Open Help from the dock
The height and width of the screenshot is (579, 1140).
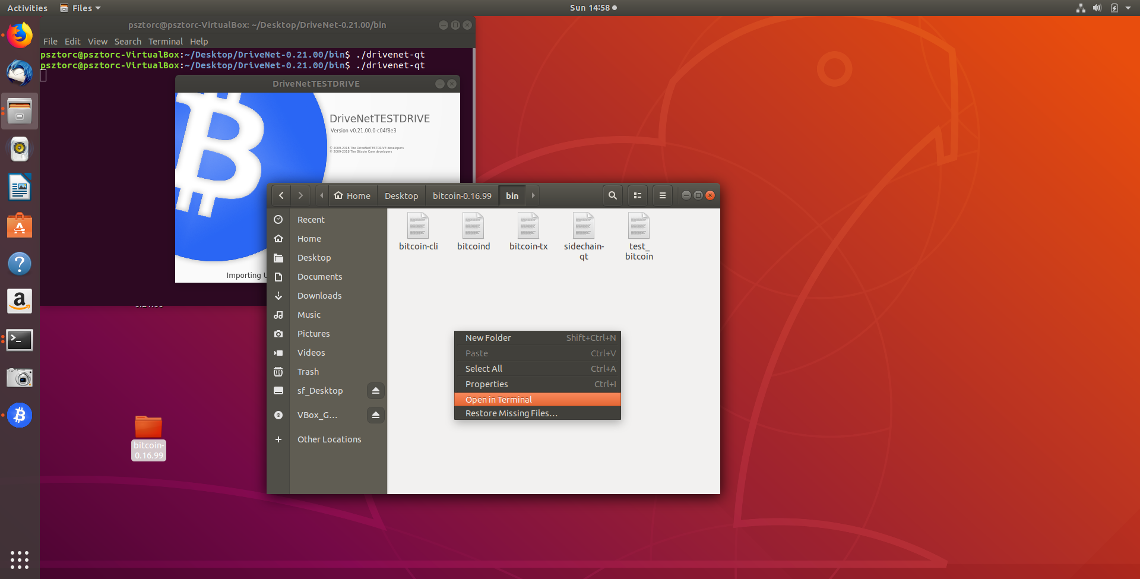click(x=20, y=264)
